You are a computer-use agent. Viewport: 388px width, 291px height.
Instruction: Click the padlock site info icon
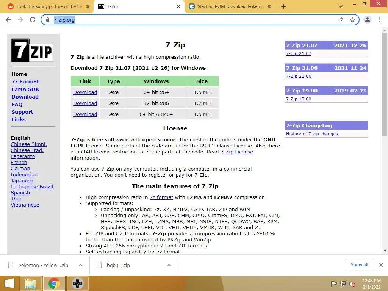point(48,20)
